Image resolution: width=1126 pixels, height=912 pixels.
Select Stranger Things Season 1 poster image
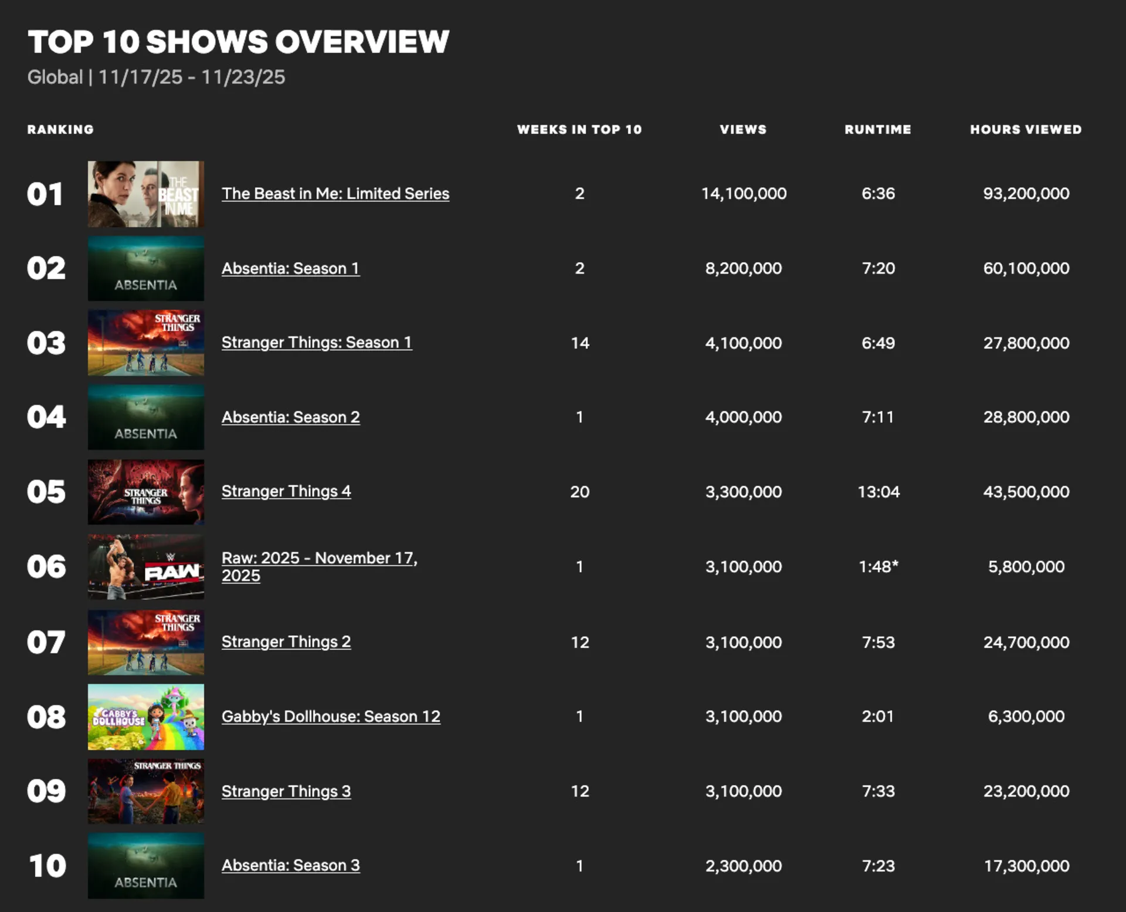tap(145, 343)
